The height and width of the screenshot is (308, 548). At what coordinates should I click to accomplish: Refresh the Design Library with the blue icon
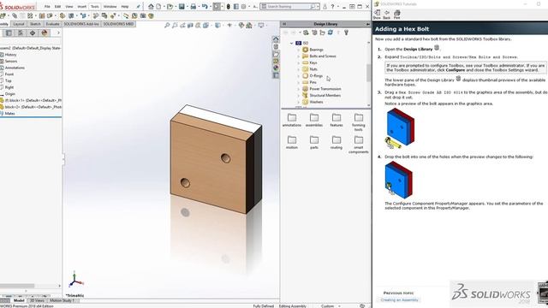[331, 33]
